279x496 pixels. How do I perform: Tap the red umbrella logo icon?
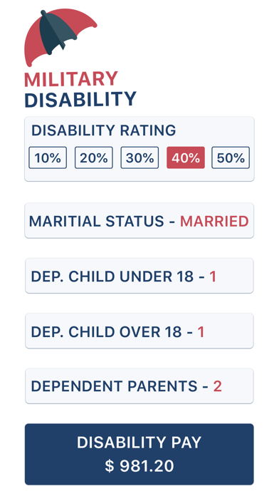(x=60, y=37)
